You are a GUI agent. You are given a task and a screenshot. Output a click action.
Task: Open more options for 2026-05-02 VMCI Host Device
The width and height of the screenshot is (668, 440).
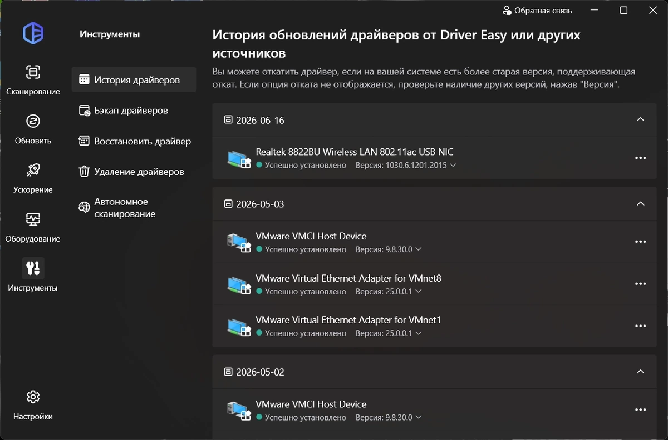(x=640, y=409)
